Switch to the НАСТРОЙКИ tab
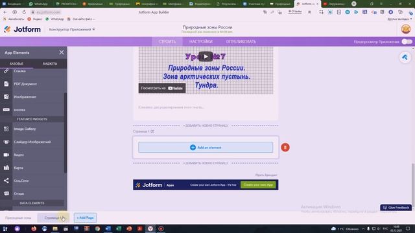The width and height of the screenshot is (415, 233). click(x=201, y=41)
